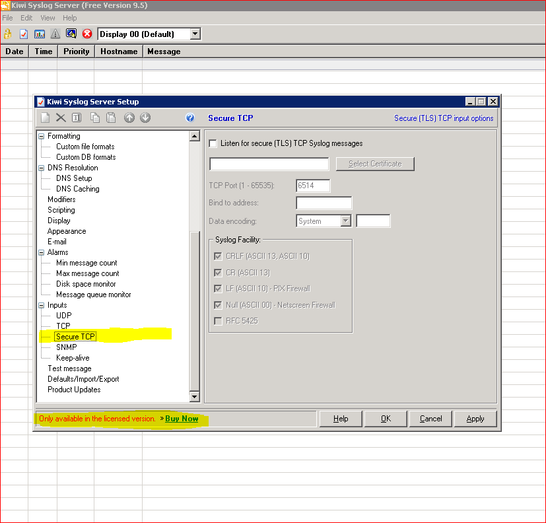546x523 pixels.
Task: Open the Data encoding System dropdown
Action: 345,221
